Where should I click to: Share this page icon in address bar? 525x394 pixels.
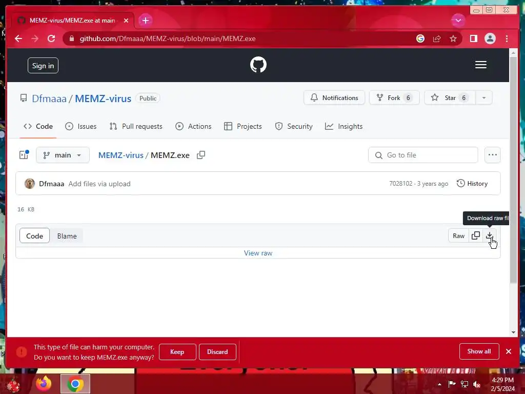click(437, 38)
